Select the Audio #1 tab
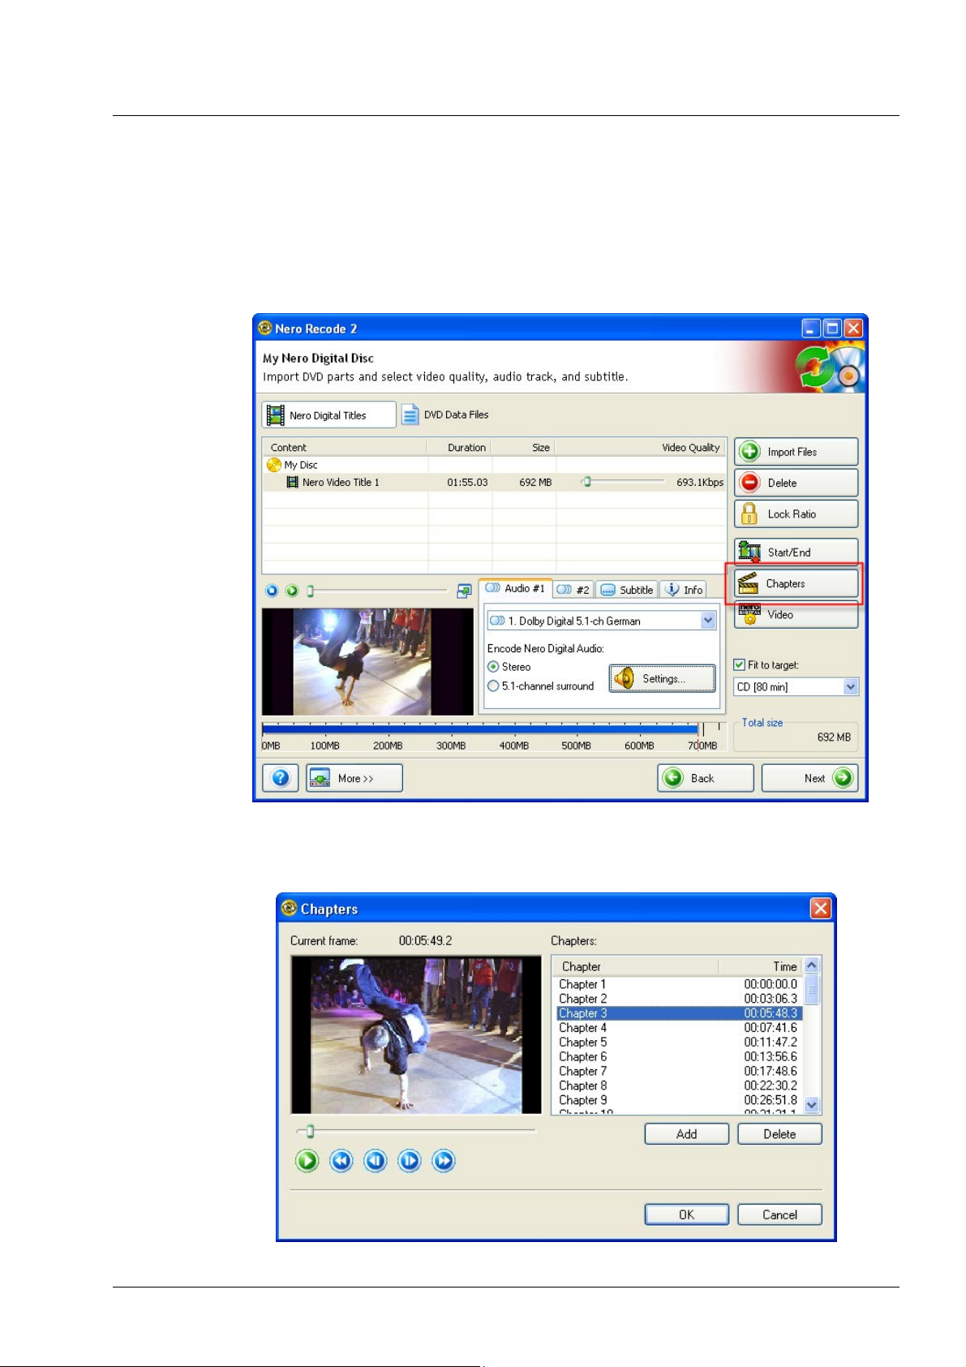 click(x=515, y=589)
